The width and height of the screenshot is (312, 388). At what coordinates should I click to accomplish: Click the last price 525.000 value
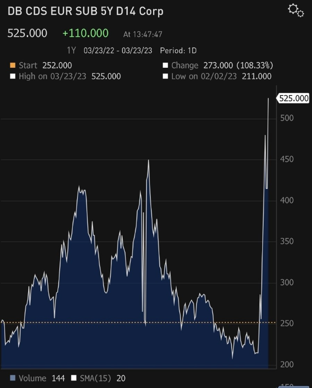[x=27, y=33]
